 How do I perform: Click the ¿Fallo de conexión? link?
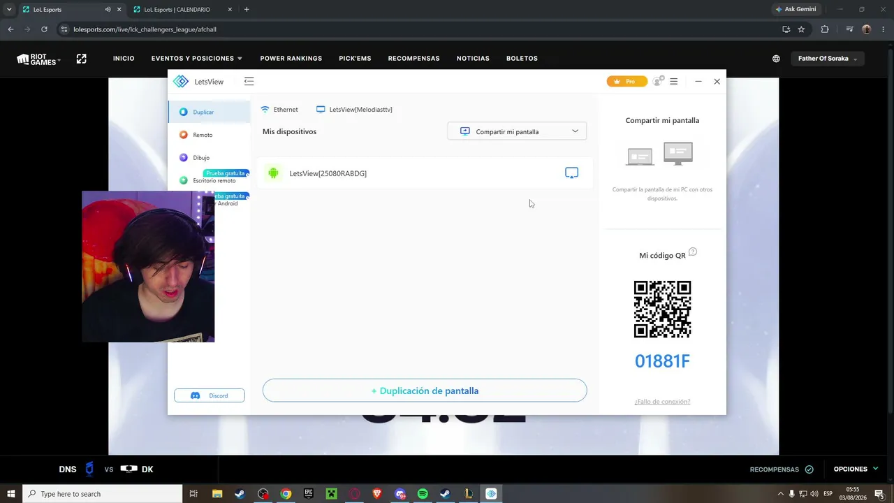click(x=662, y=402)
